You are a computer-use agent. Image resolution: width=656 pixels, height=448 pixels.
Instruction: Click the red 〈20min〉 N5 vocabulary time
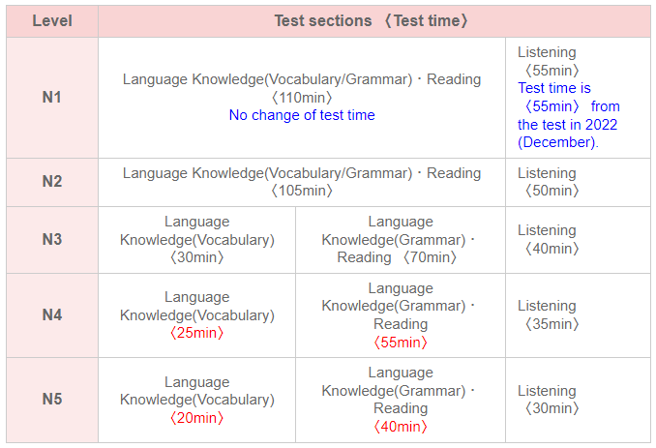[x=196, y=418]
